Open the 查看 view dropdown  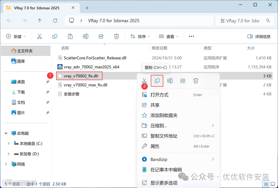[168, 36]
